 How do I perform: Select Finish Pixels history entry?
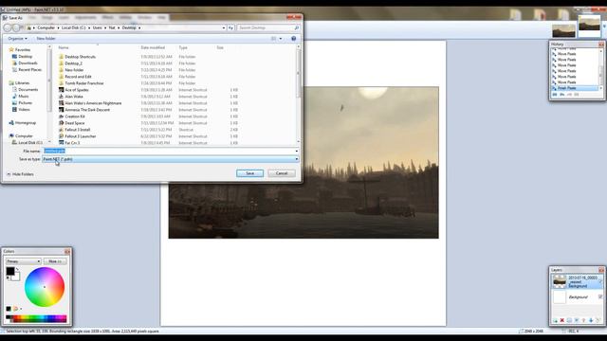point(575,88)
